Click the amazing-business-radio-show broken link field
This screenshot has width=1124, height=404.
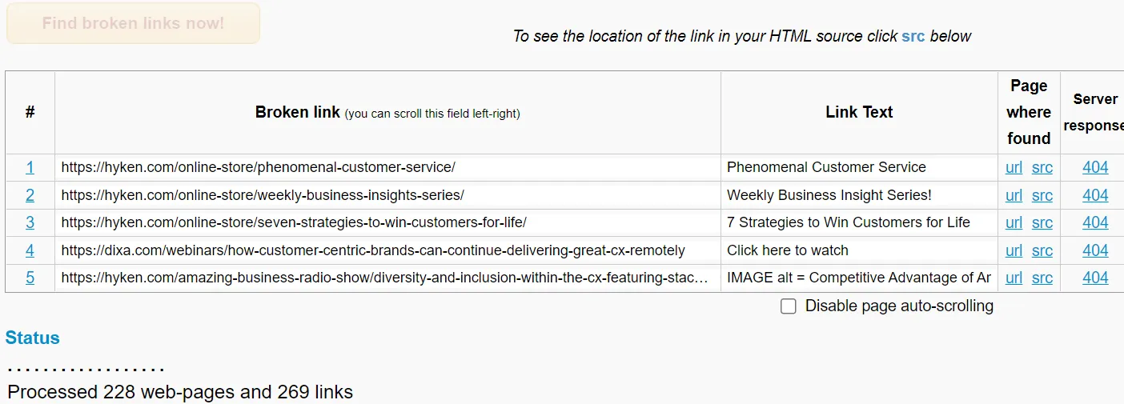click(387, 278)
